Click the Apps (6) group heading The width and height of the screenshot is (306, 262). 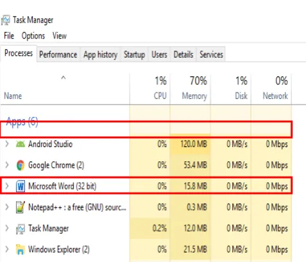coord(22,121)
